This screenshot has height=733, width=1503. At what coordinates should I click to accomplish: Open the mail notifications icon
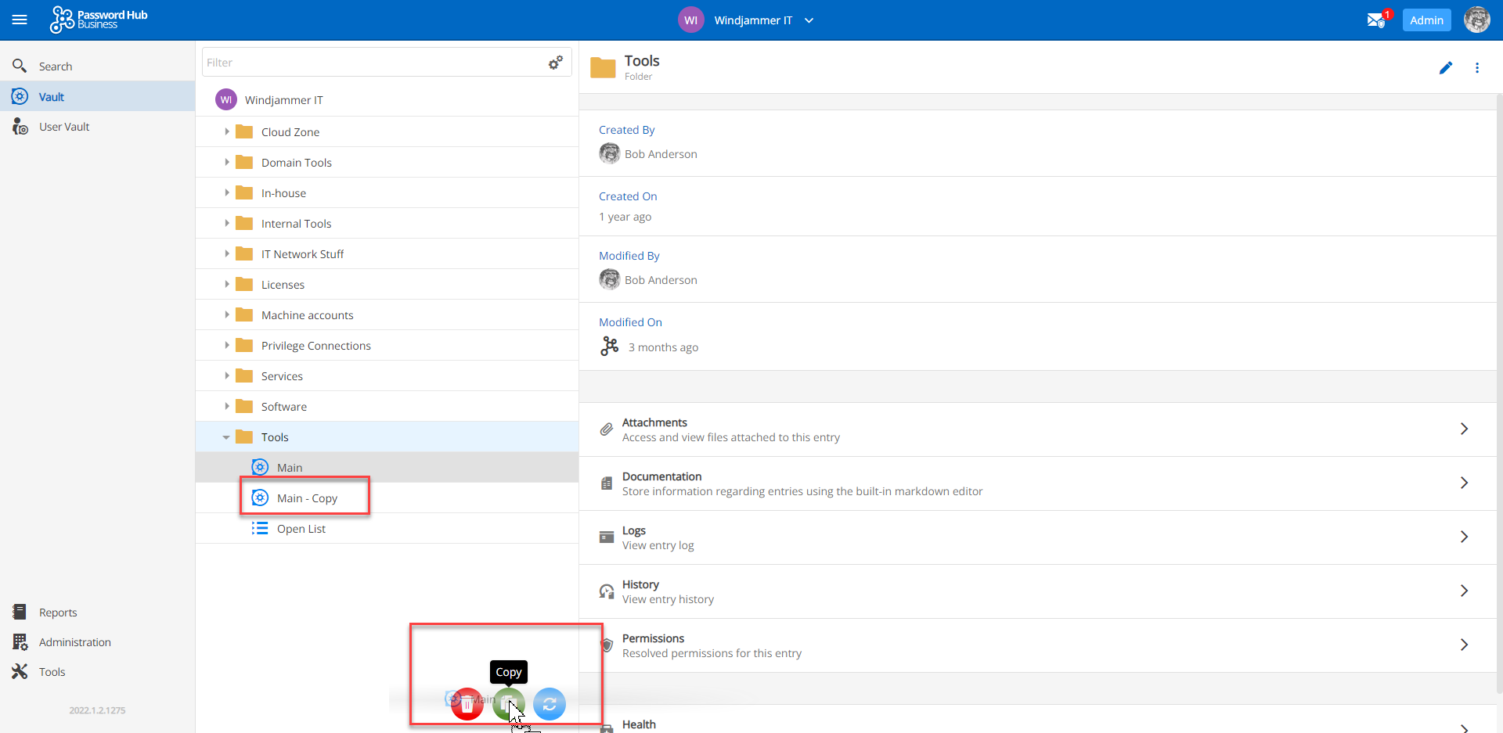tap(1376, 20)
